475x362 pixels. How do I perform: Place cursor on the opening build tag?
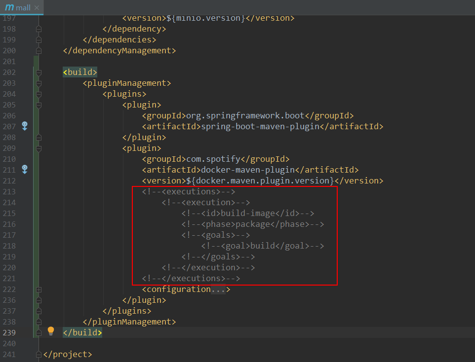tap(80, 72)
